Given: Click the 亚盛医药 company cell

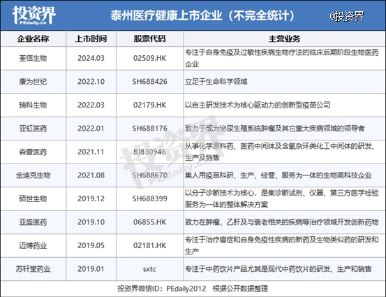Looking at the screenshot, I should click(x=33, y=222).
